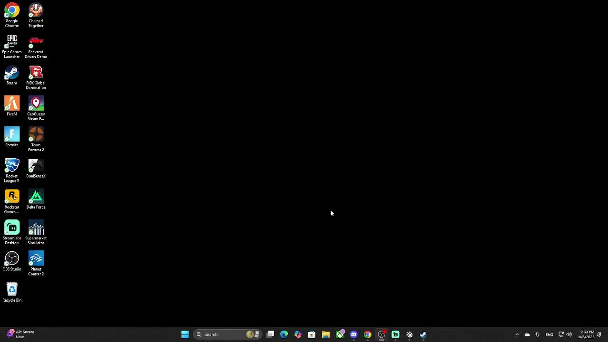Click the microphone tray icon

[537, 334]
